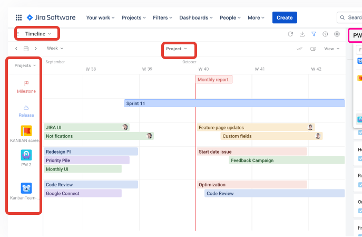Open the More menu
Viewport: 362px width, 237px height.
point(256,18)
